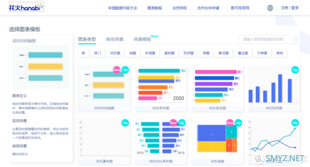Switch to the 场景模板 tab
Image resolution: width=310 pixels, height=167 pixels.
click(x=142, y=39)
